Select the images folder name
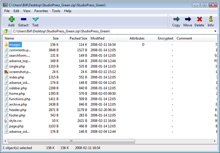This screenshot has height=153, width=220. [x=15, y=45]
